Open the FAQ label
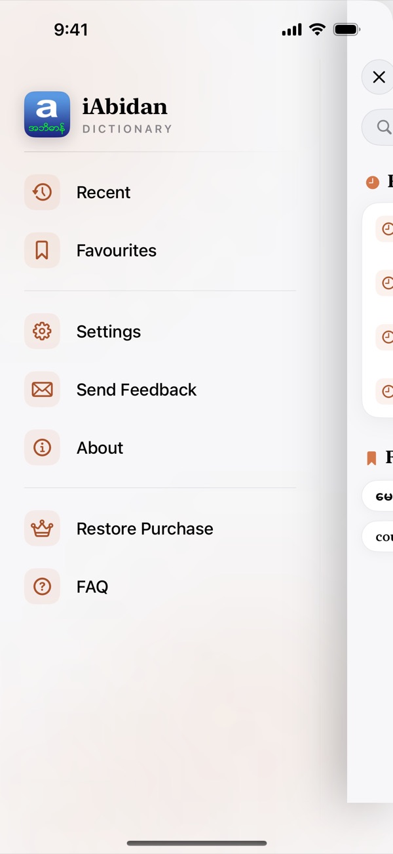This screenshot has width=393, height=854. click(x=92, y=586)
